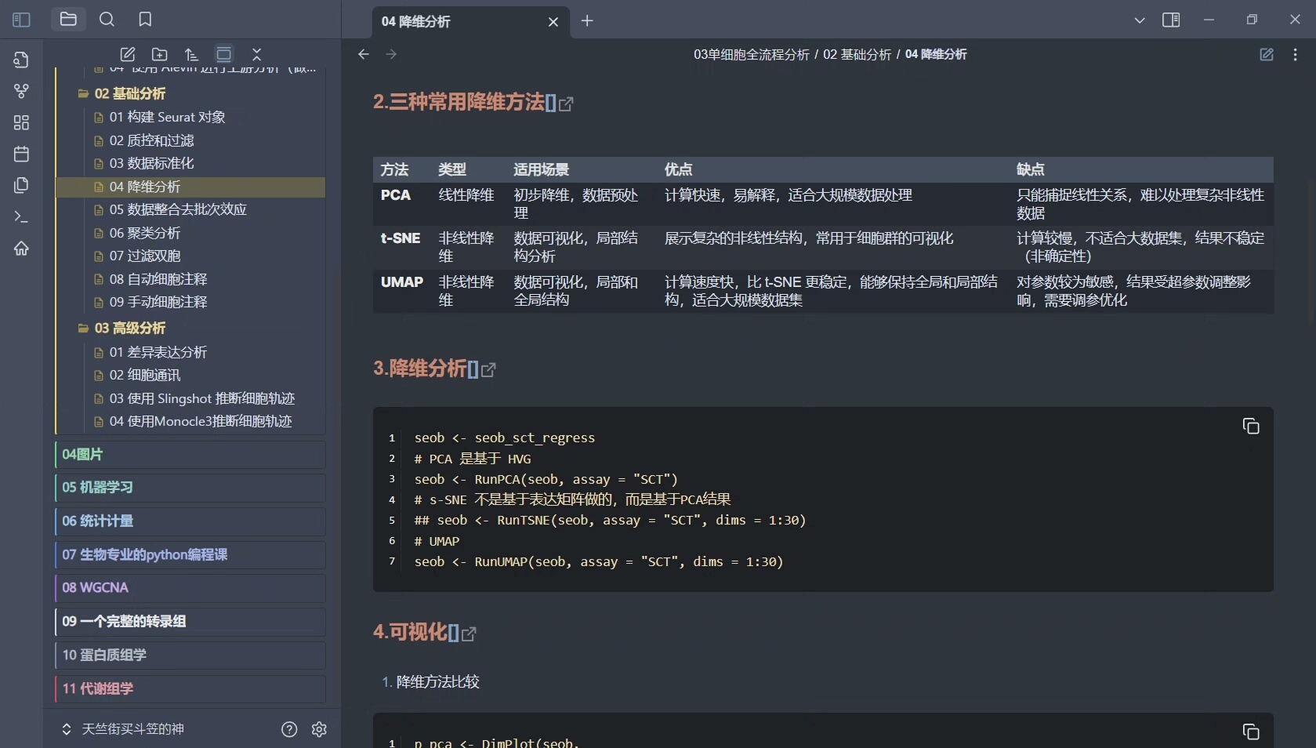Open the search panel icon
1316x748 pixels.
pos(107,20)
